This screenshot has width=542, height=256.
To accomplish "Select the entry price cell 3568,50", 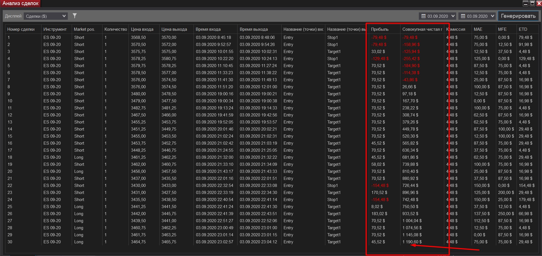I will tap(138, 37).
